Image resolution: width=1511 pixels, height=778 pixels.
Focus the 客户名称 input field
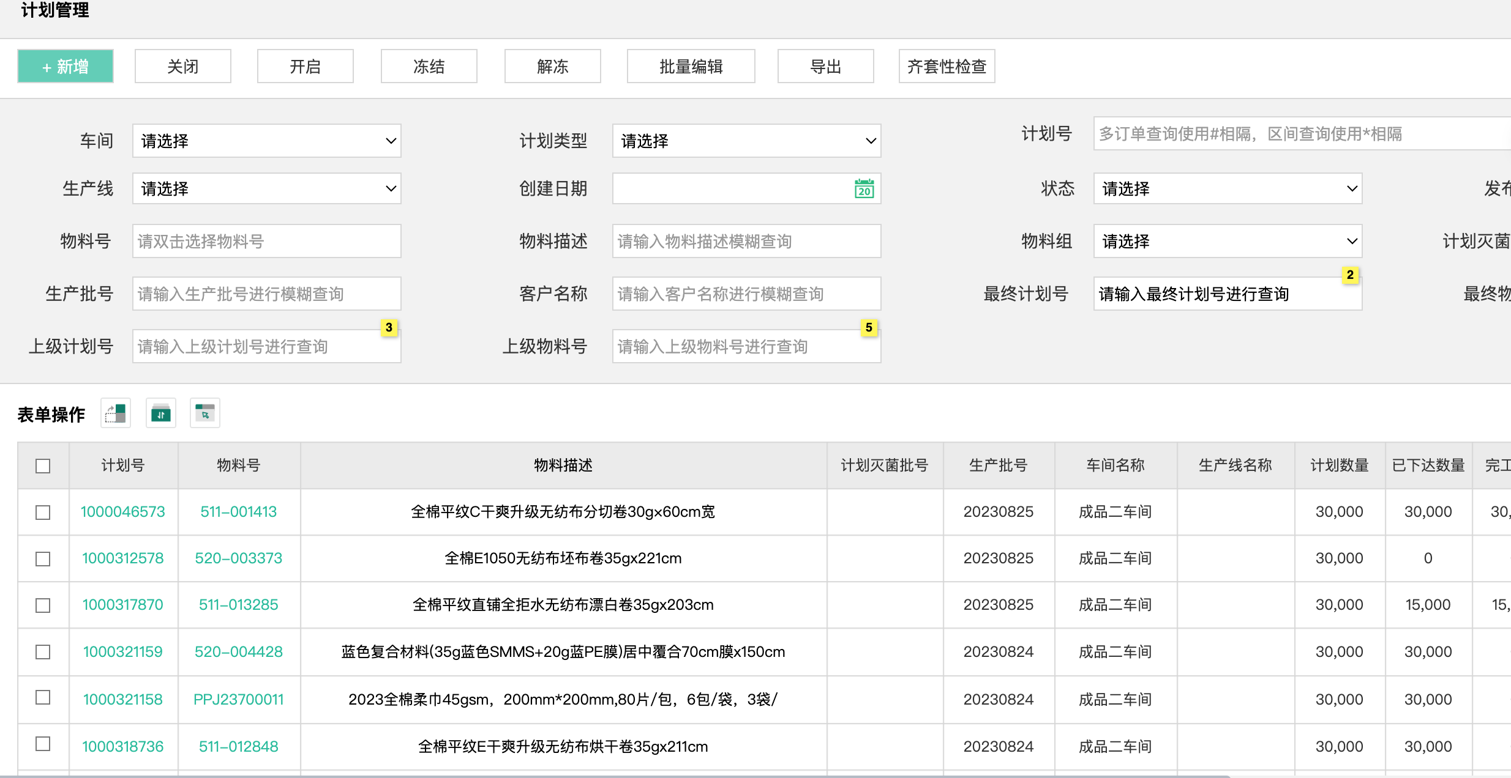[747, 294]
